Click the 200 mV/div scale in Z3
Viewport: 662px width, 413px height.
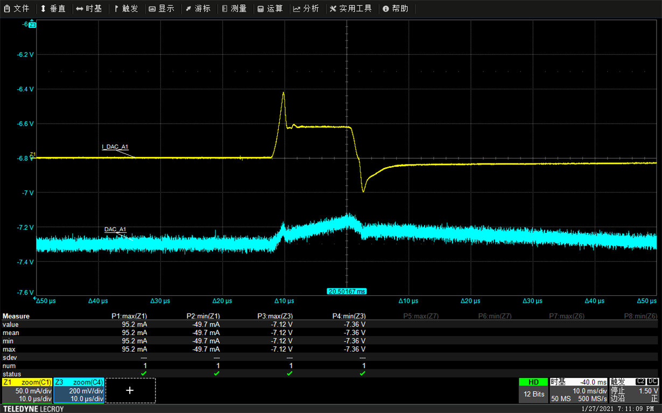(x=86, y=391)
